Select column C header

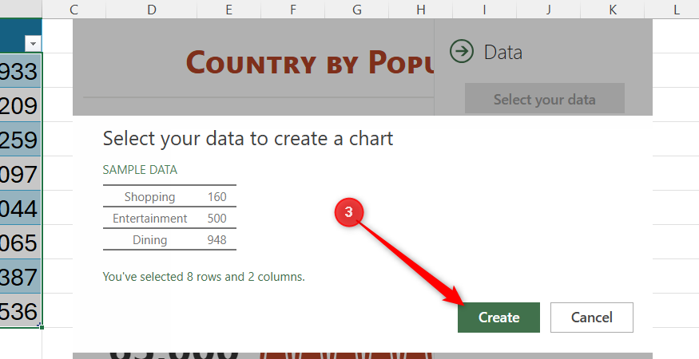[x=74, y=9]
